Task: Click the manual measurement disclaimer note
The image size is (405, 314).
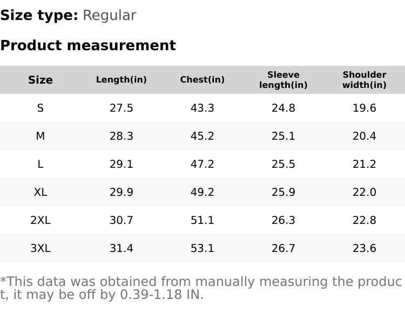Action: pos(201,288)
